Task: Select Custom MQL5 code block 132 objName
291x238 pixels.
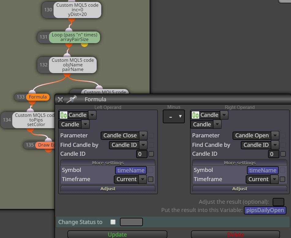Action: (73, 65)
